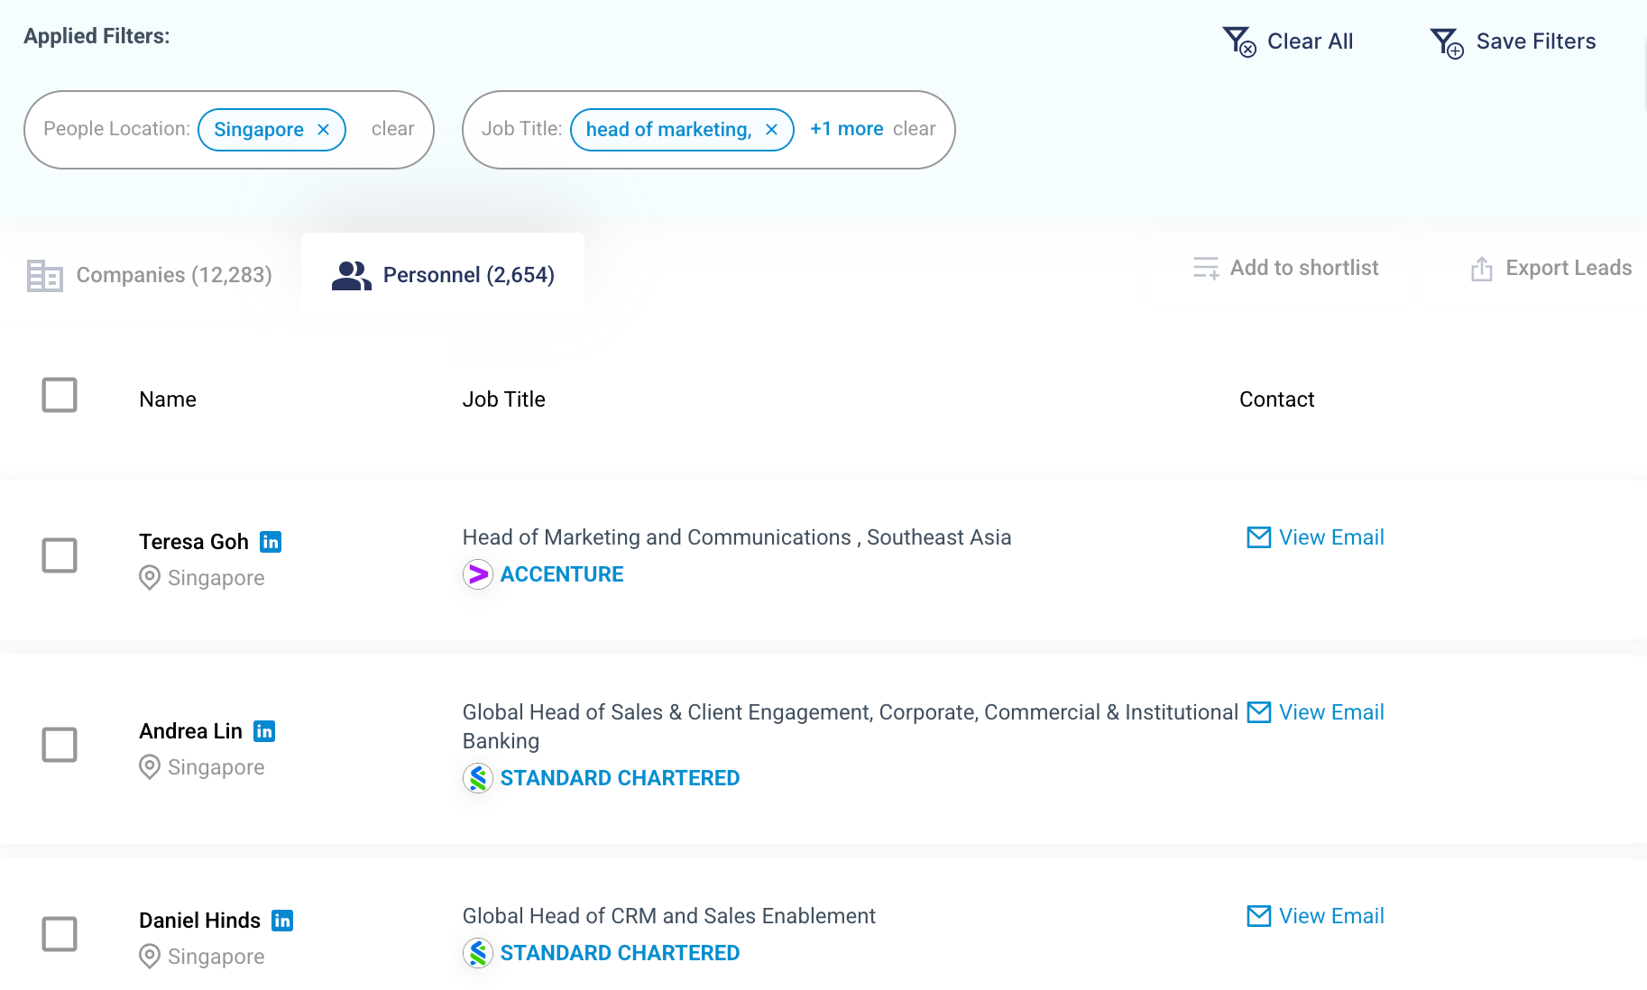Screen dimensions: 1647x990
Task: Clear the Job Title filter
Action: tap(914, 129)
